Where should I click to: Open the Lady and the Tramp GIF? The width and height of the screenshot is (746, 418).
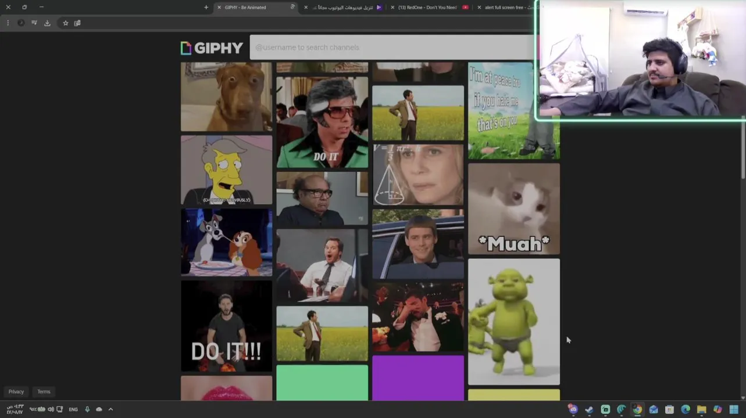pos(226,243)
